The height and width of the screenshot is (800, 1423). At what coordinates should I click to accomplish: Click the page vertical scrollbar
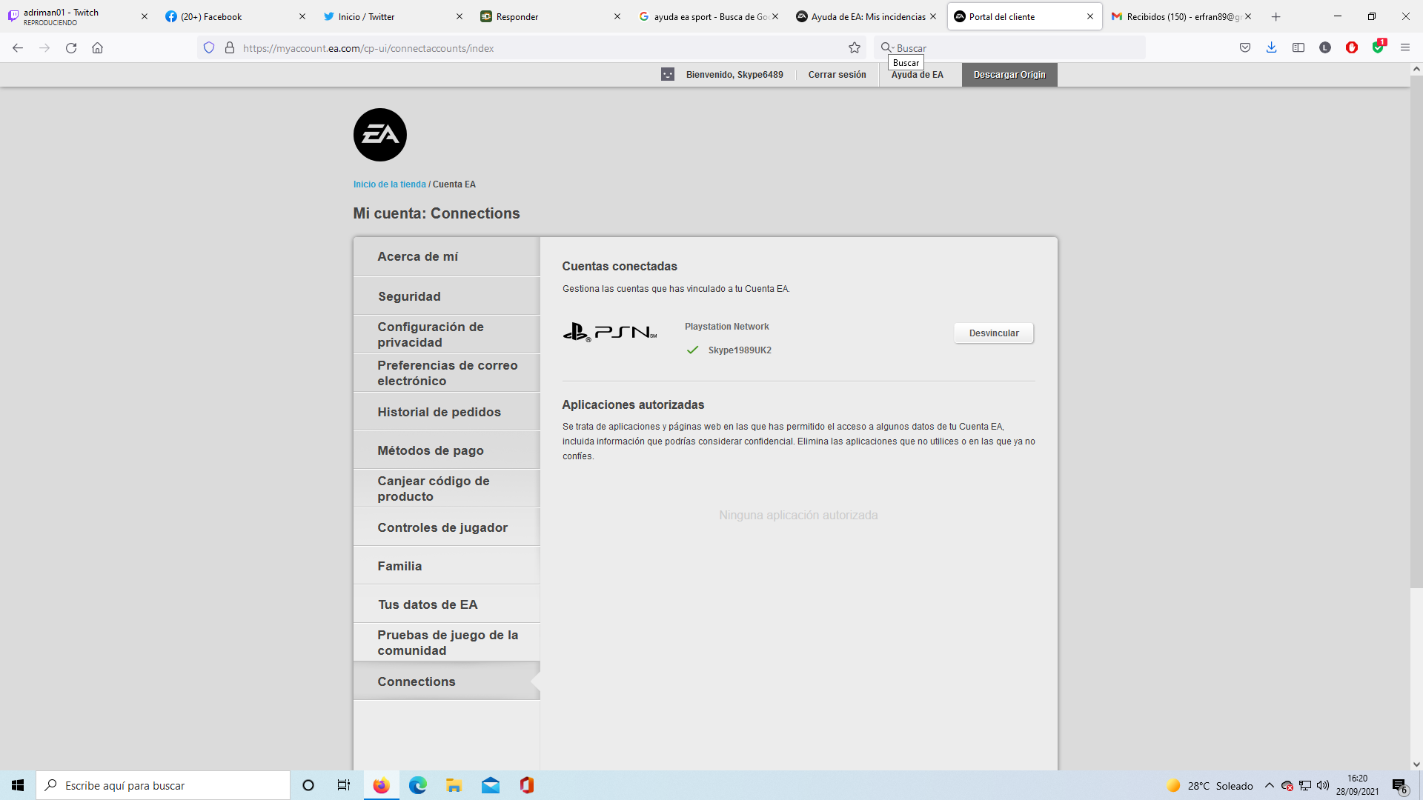coord(1416,333)
